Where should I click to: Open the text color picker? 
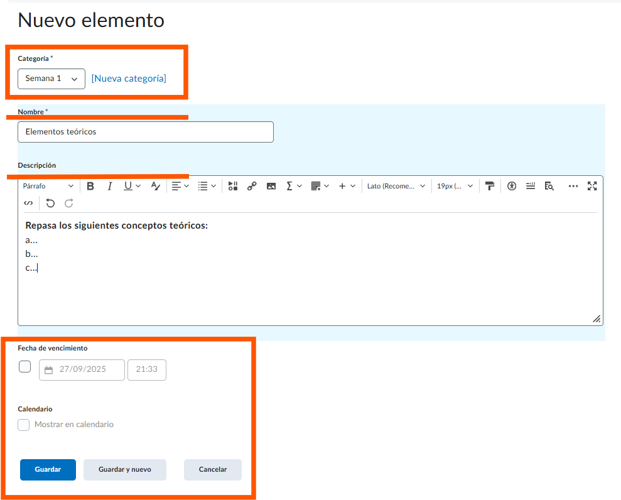tap(156, 186)
